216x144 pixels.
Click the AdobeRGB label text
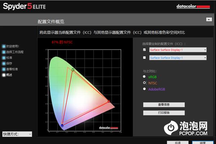(157, 89)
